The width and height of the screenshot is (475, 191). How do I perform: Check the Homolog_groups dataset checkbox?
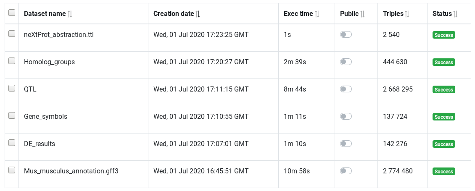coord(12,61)
